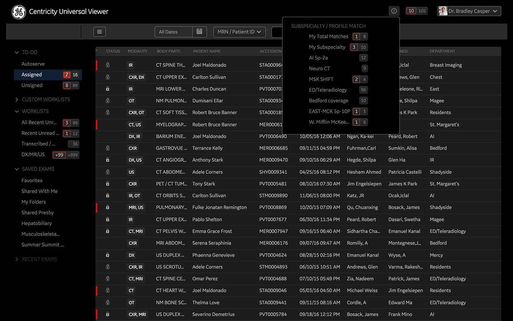
Task: Click lock icon on Emma Grace Frost row
Action: tap(108, 231)
